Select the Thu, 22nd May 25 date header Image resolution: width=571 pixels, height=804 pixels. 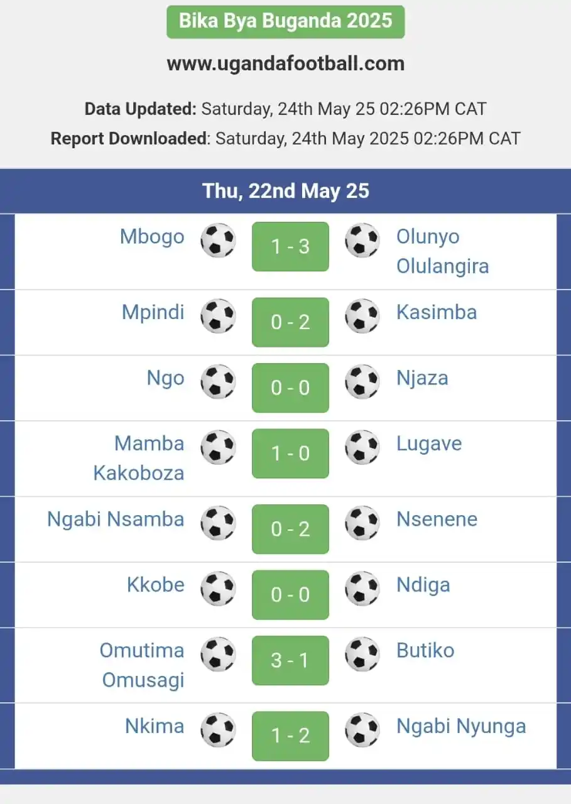coord(286,191)
